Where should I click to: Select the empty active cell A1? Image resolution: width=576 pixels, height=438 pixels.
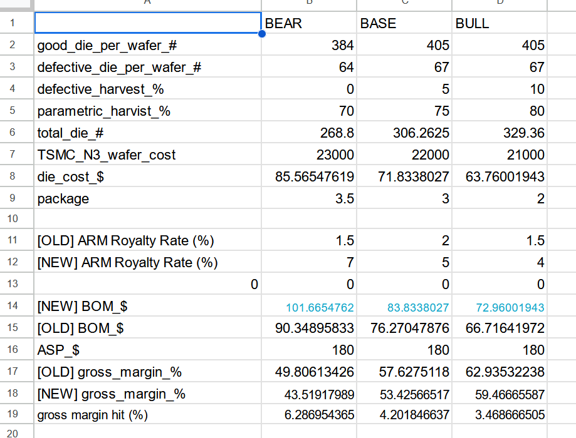coord(148,23)
